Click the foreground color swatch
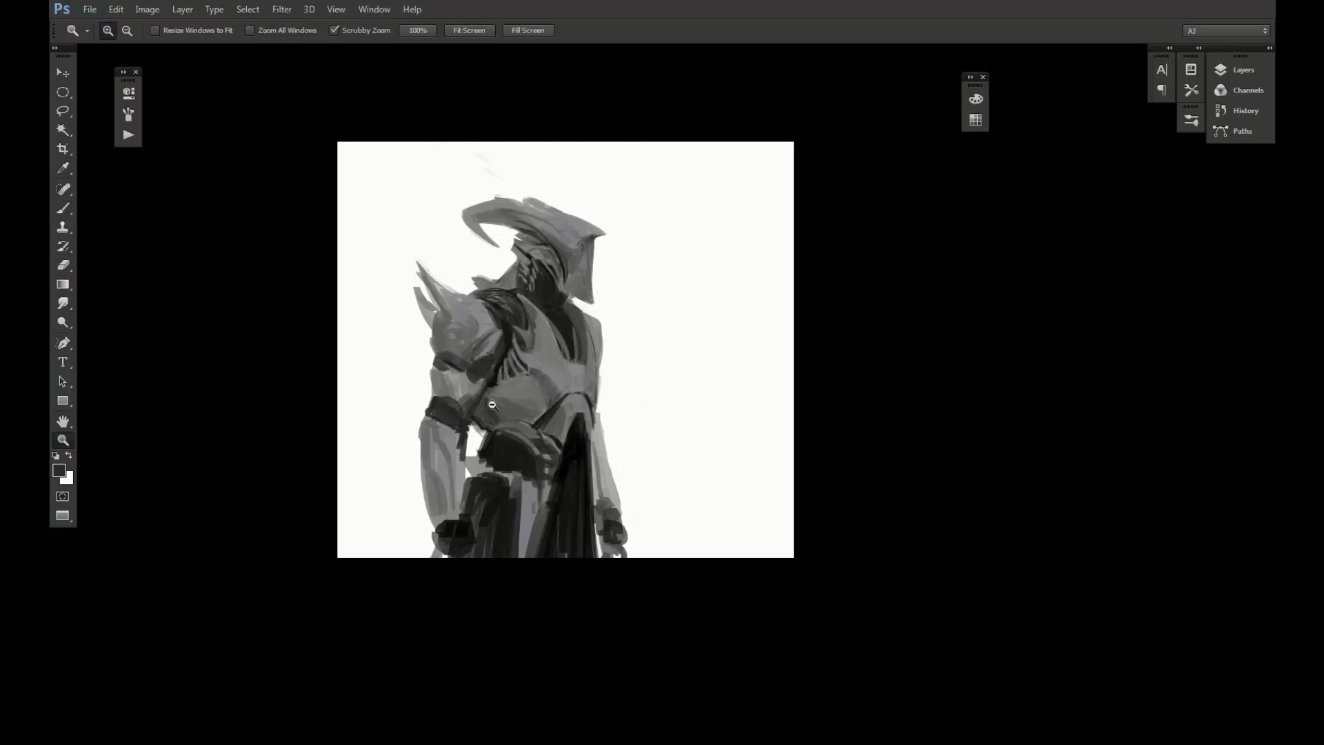Image resolution: width=1324 pixels, height=745 pixels. coord(59,470)
